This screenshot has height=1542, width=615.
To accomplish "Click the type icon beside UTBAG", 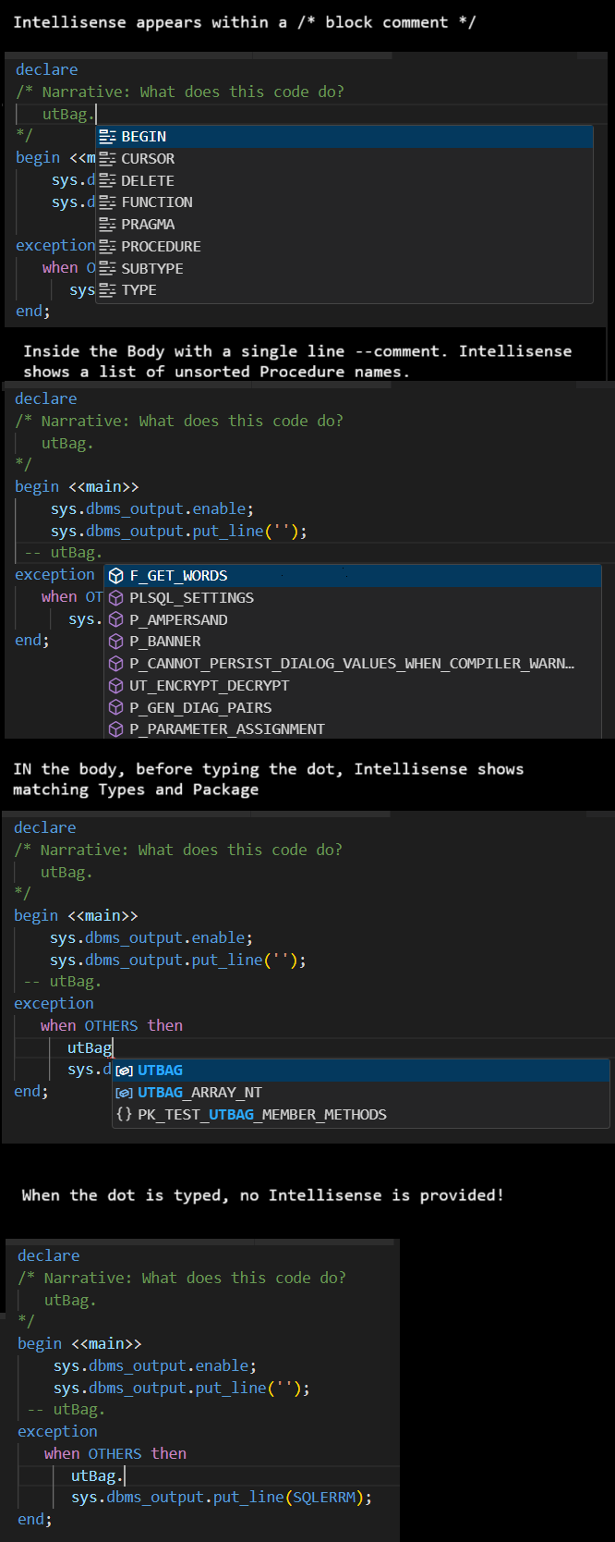I will (x=125, y=1071).
